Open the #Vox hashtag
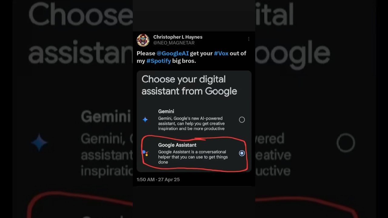Viewport: 388px width, 218px height. pyautogui.click(x=221, y=53)
